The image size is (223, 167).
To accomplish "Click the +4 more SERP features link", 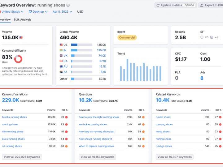I will coord(216,37).
